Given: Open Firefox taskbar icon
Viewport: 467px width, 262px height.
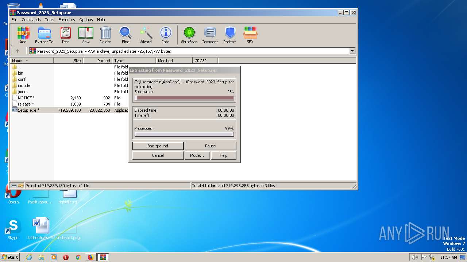Looking at the screenshot, I should coord(90,257).
